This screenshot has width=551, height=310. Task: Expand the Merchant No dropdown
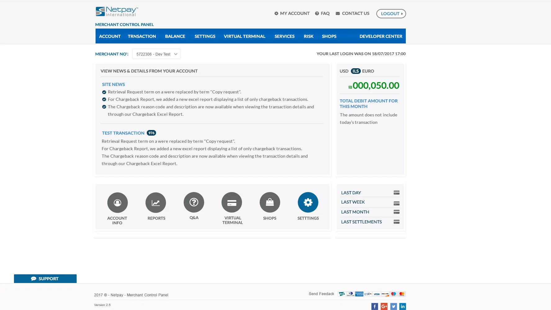click(156, 54)
